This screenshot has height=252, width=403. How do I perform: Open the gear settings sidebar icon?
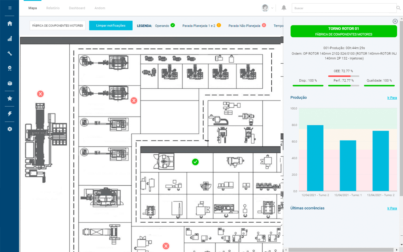coord(10,129)
